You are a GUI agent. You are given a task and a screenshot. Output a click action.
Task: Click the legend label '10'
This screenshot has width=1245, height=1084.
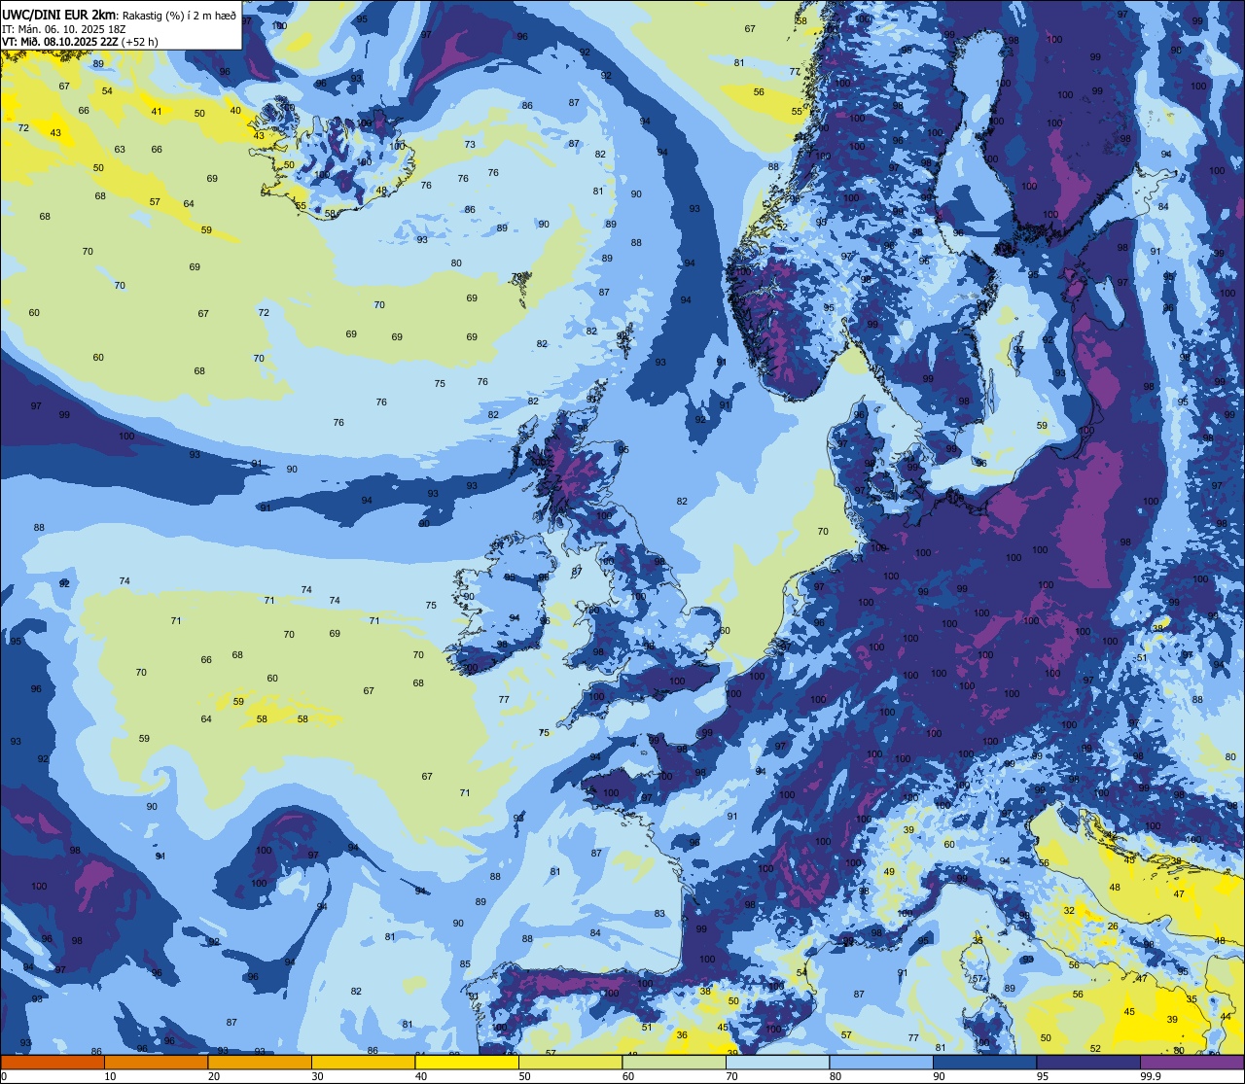(110, 1076)
